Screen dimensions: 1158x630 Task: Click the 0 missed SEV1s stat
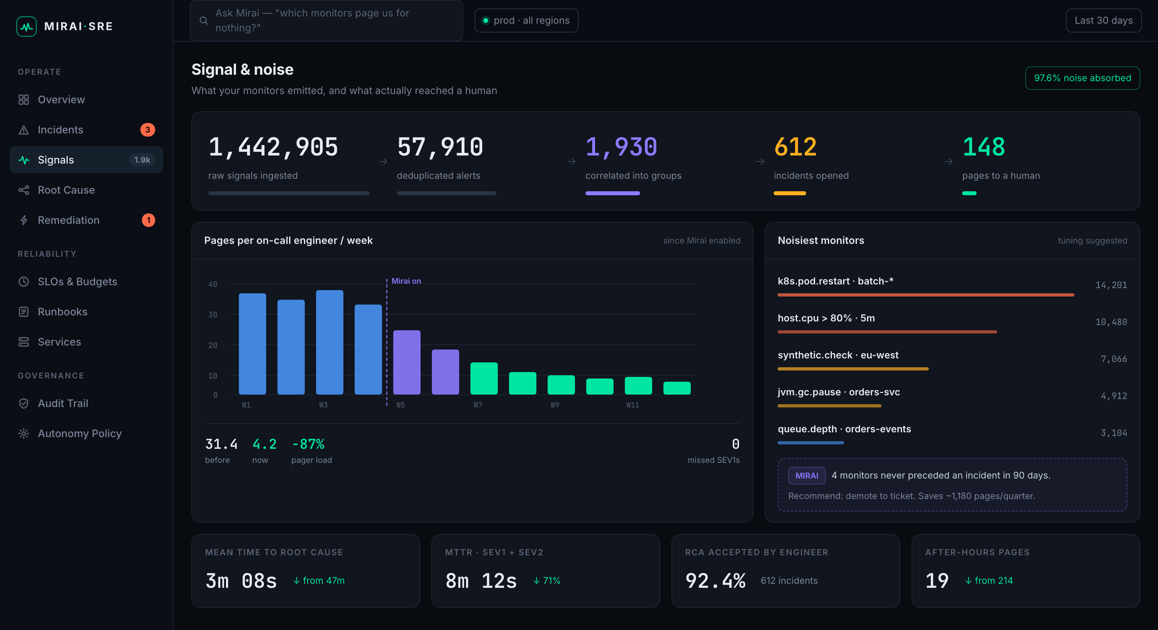(713, 451)
